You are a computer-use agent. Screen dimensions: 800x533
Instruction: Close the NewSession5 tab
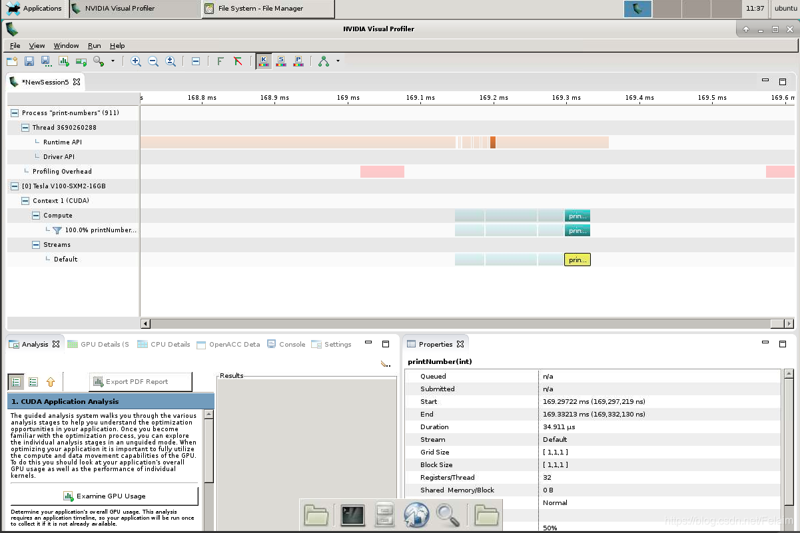[77, 82]
